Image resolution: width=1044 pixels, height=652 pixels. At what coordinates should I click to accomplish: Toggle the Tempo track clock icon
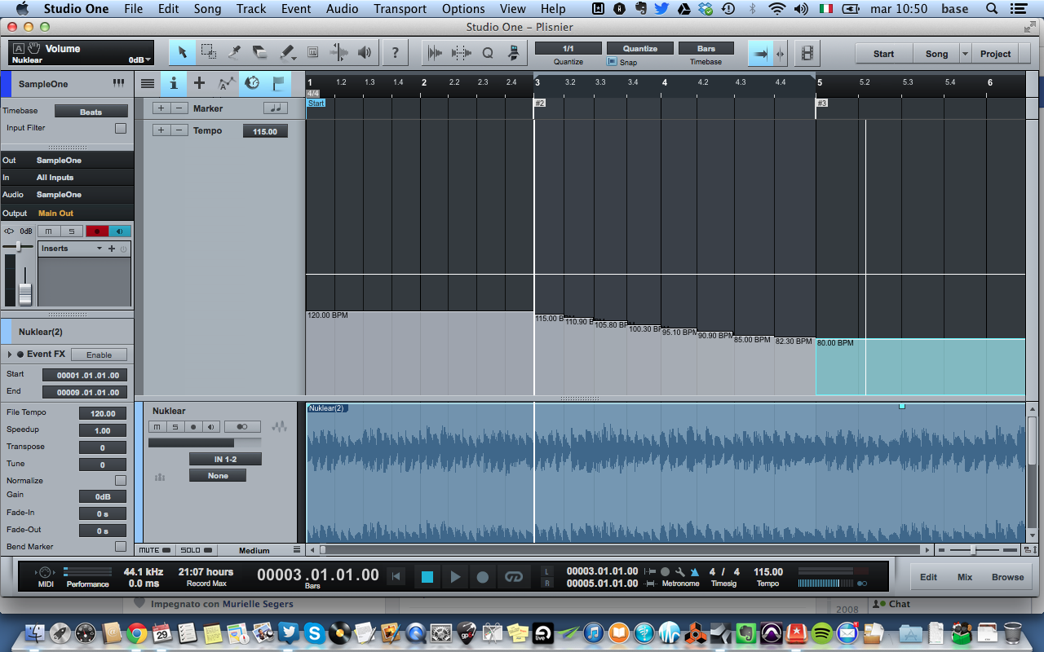click(x=252, y=83)
